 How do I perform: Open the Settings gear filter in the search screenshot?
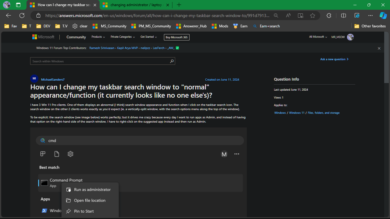70,154
